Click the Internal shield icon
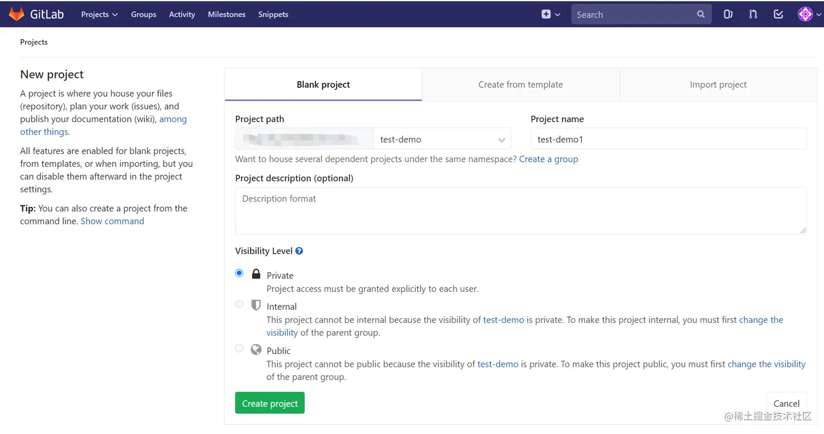Viewport: 824px width, 434px height. (x=256, y=305)
